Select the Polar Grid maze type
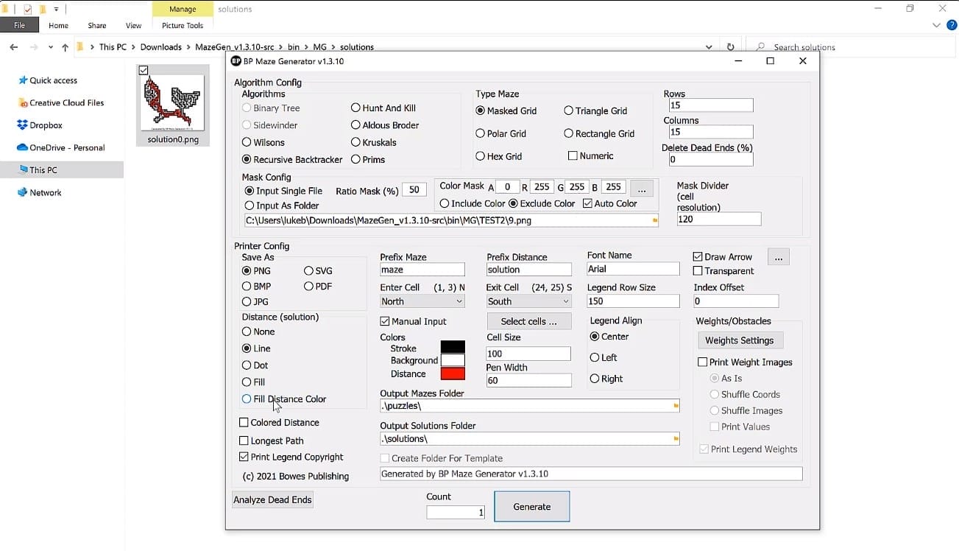Viewport: 959px width, 551px height. click(481, 133)
